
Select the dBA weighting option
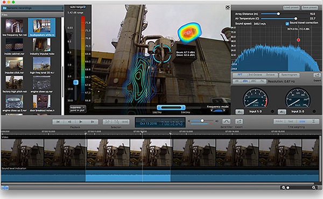(245, 81)
